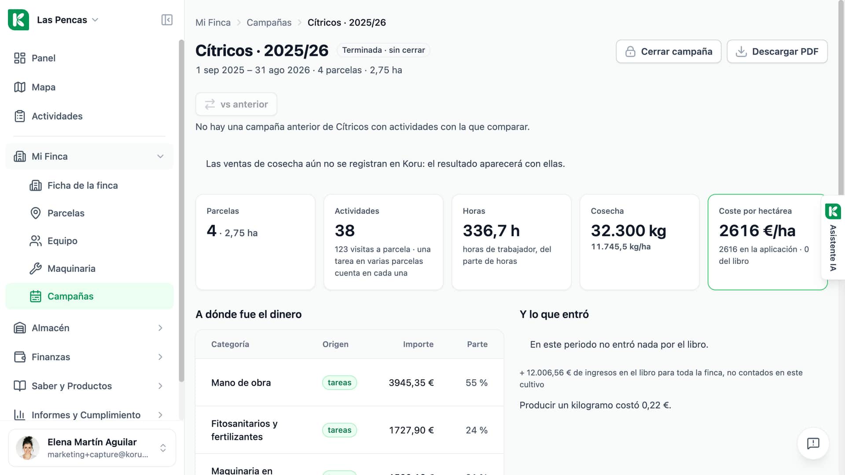
Task: Click the Informes y Cumplimiento chart icon
Action: pyautogui.click(x=20, y=415)
